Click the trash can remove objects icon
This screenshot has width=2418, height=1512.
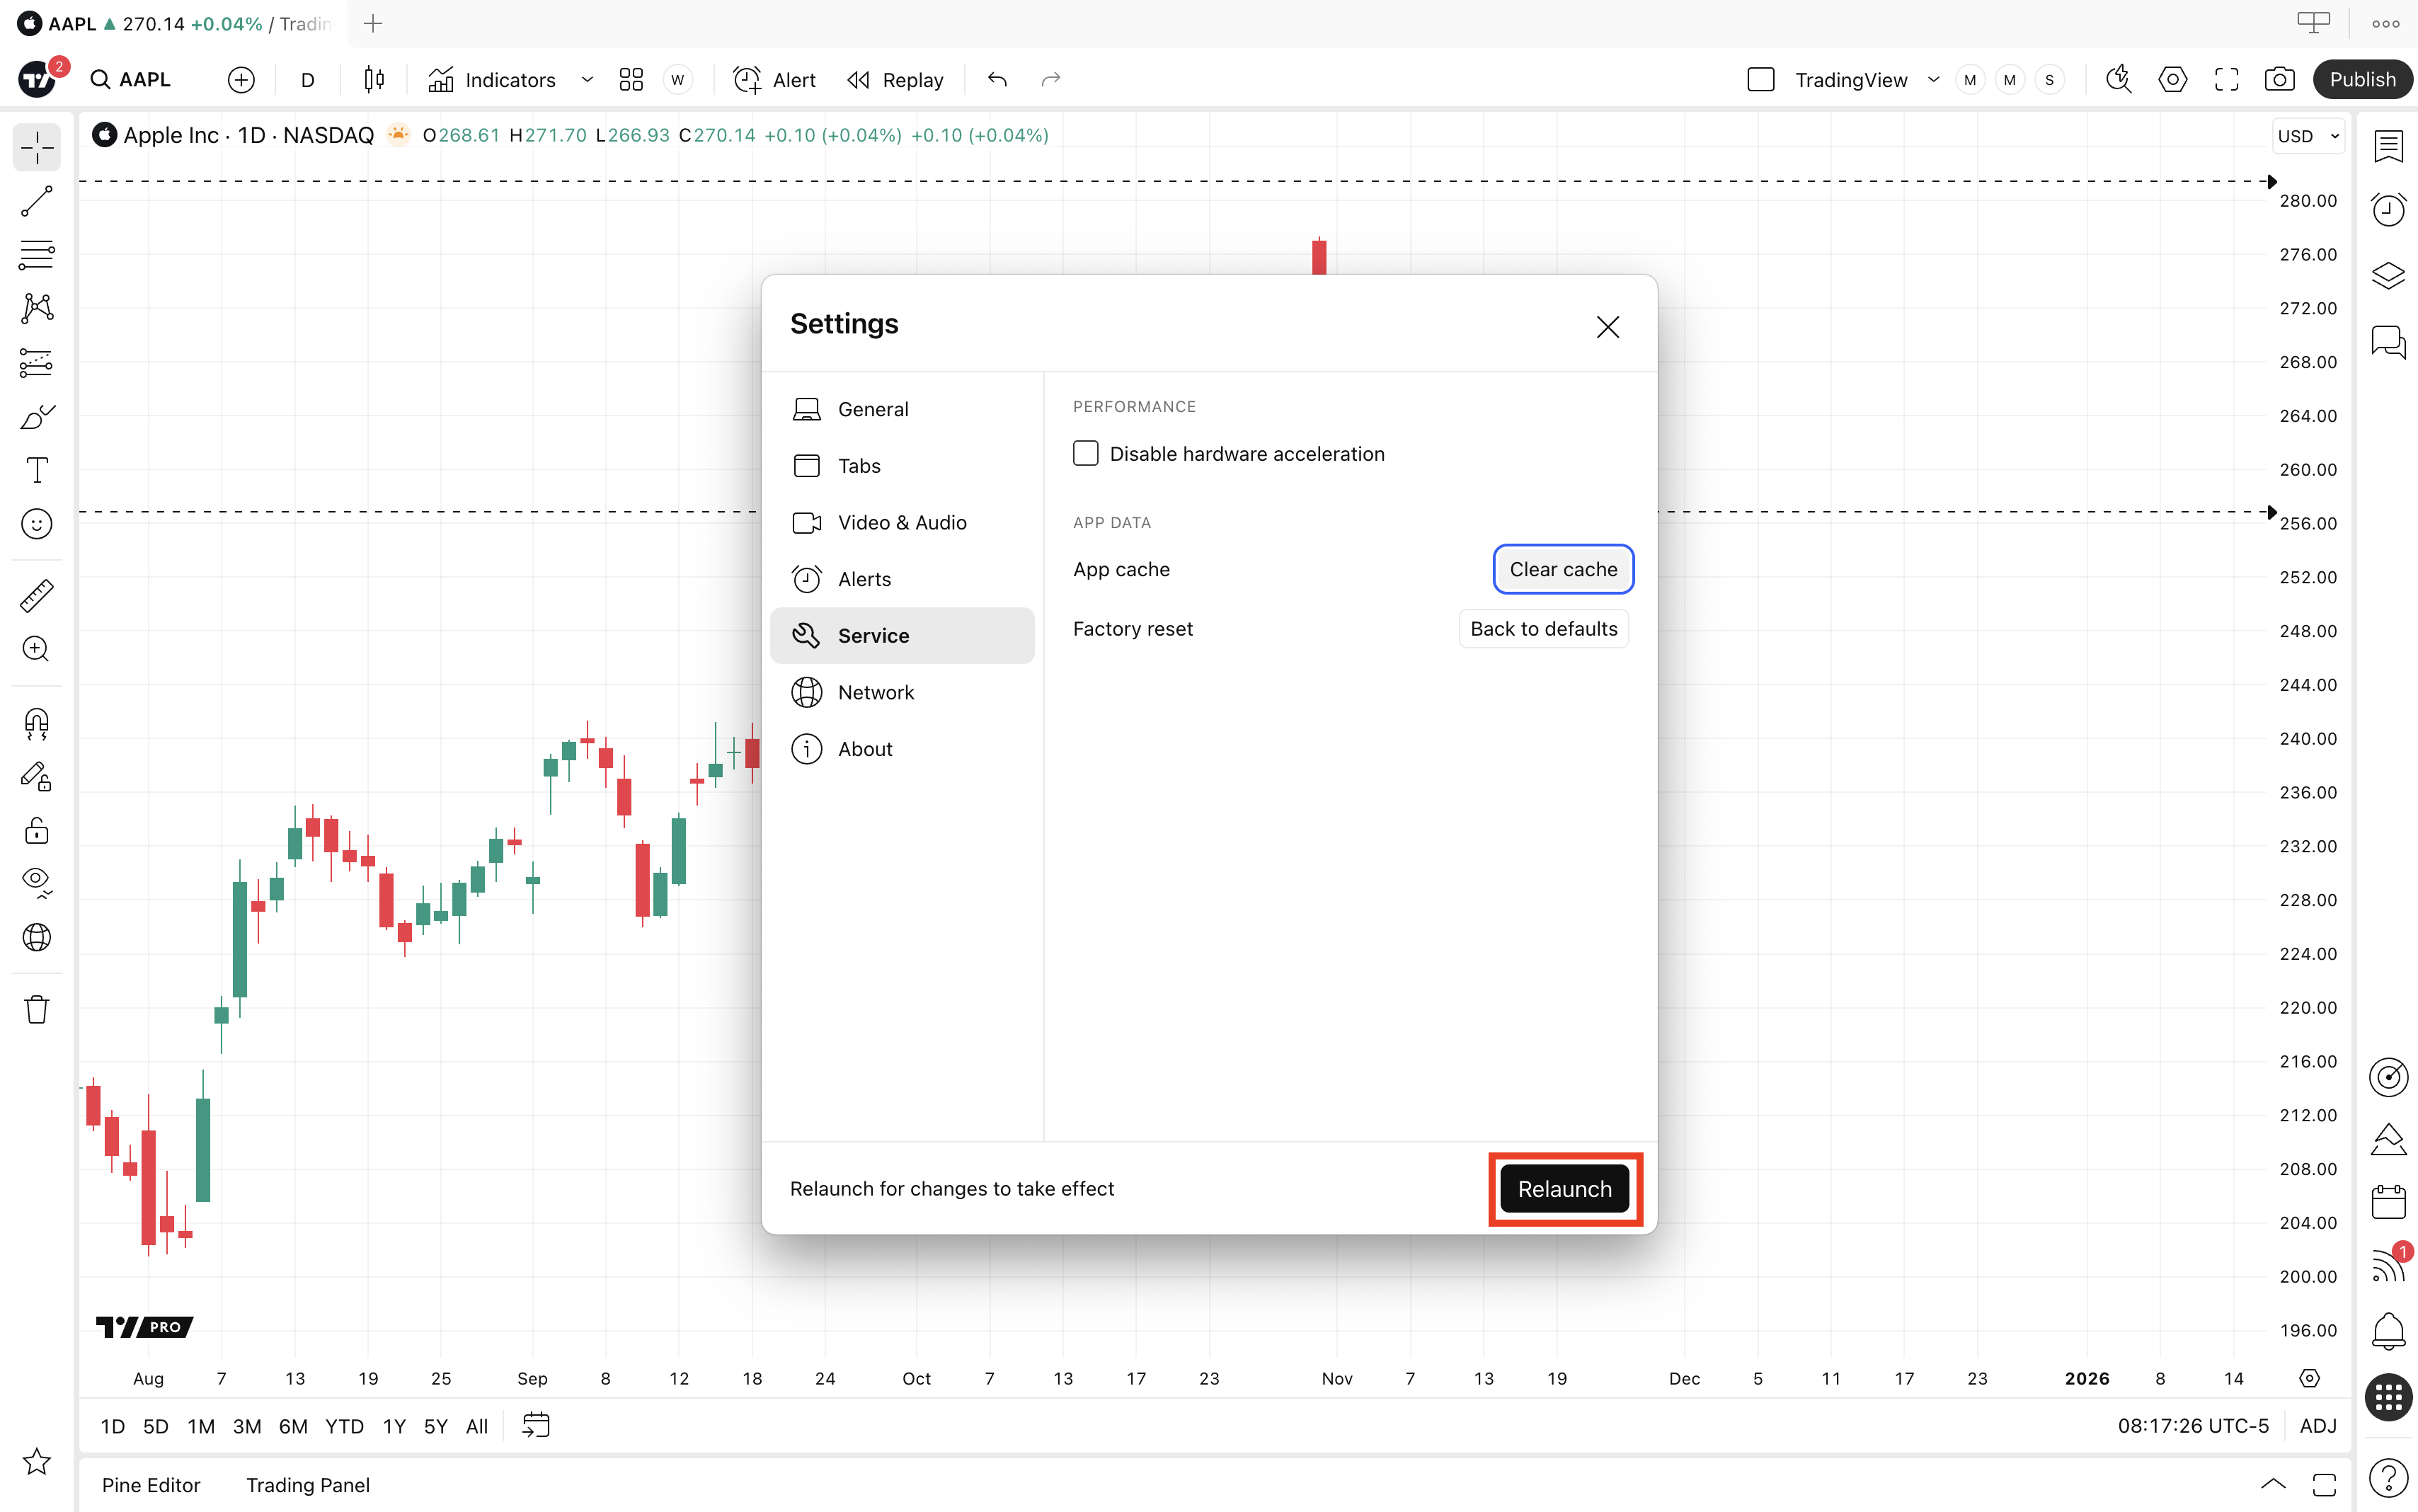[x=37, y=1009]
